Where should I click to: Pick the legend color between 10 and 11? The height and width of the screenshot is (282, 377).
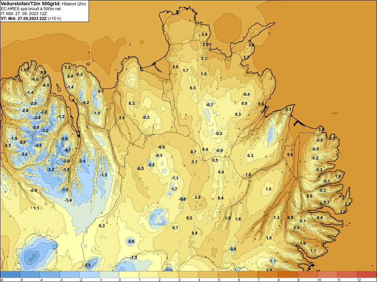[327, 274]
